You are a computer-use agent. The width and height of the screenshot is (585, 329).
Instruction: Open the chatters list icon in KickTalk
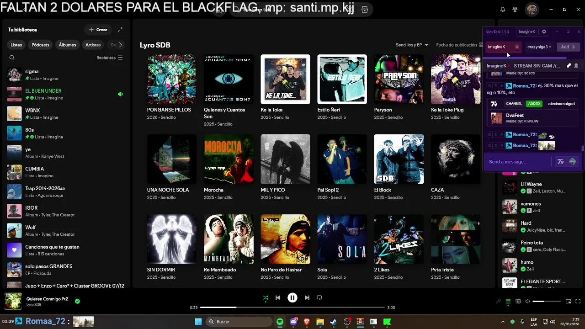click(x=576, y=66)
